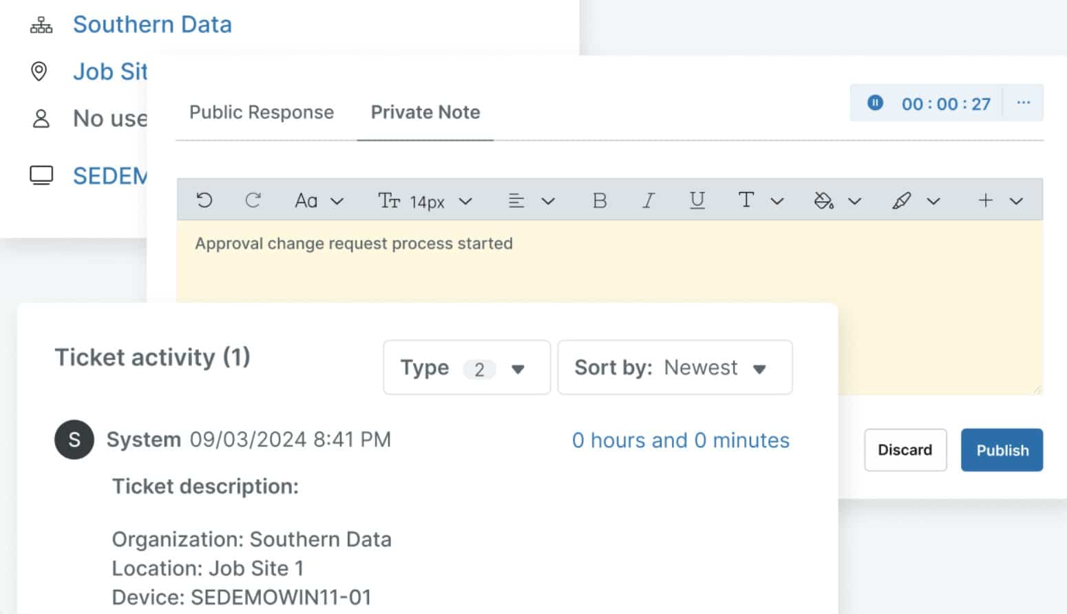Click the redo icon in editor toolbar

(253, 200)
